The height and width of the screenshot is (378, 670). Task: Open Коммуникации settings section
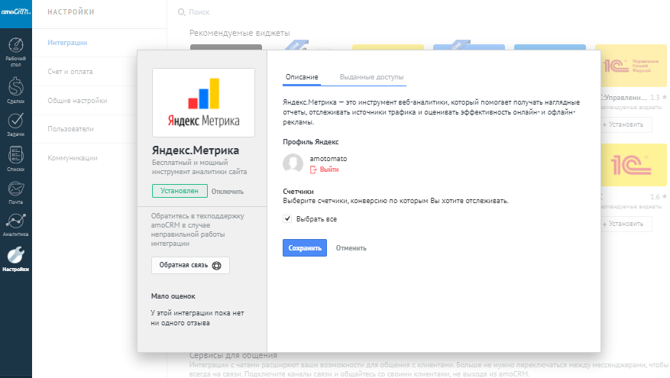click(x=73, y=158)
